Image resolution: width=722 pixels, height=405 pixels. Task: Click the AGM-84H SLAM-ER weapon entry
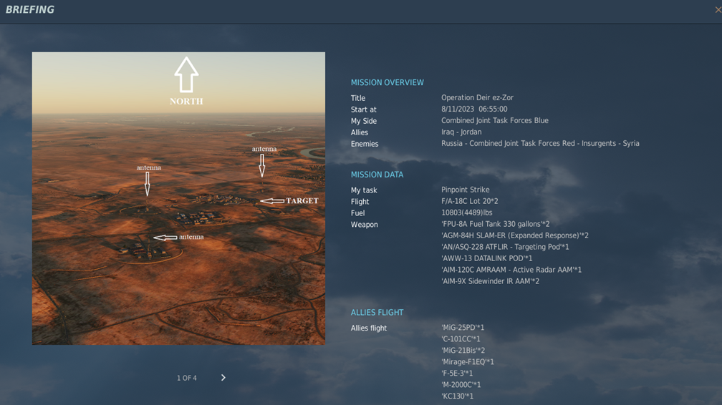pyautogui.click(x=514, y=235)
